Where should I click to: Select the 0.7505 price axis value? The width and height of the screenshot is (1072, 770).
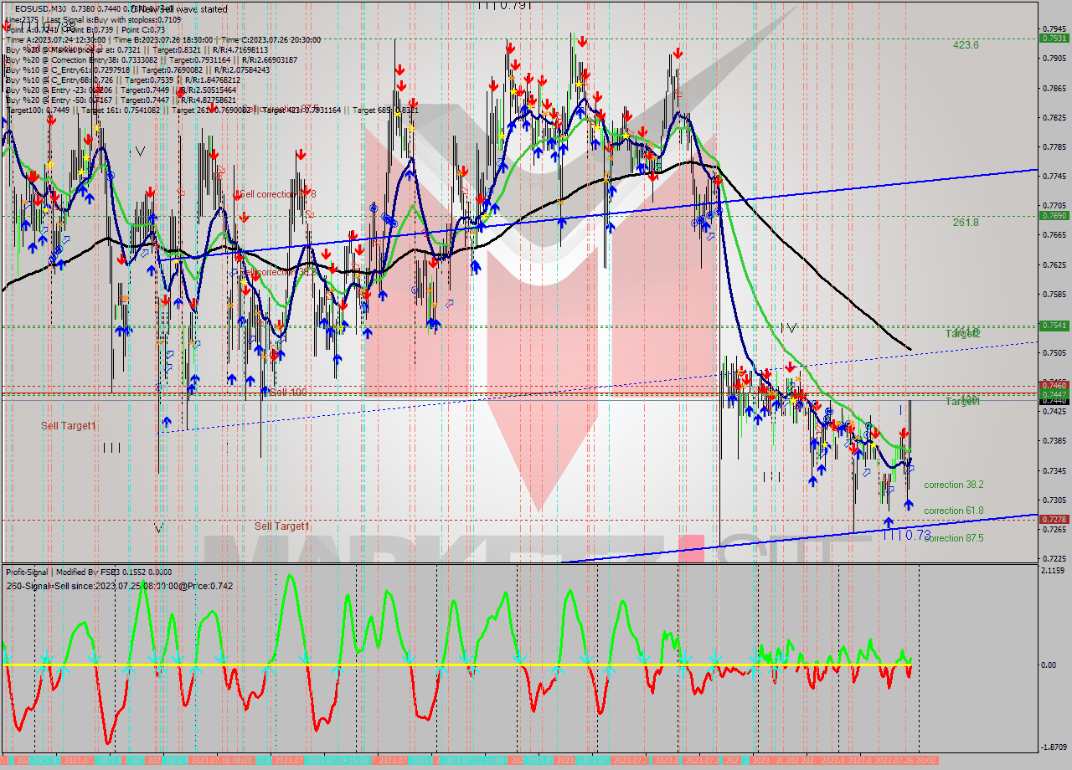click(x=1054, y=352)
